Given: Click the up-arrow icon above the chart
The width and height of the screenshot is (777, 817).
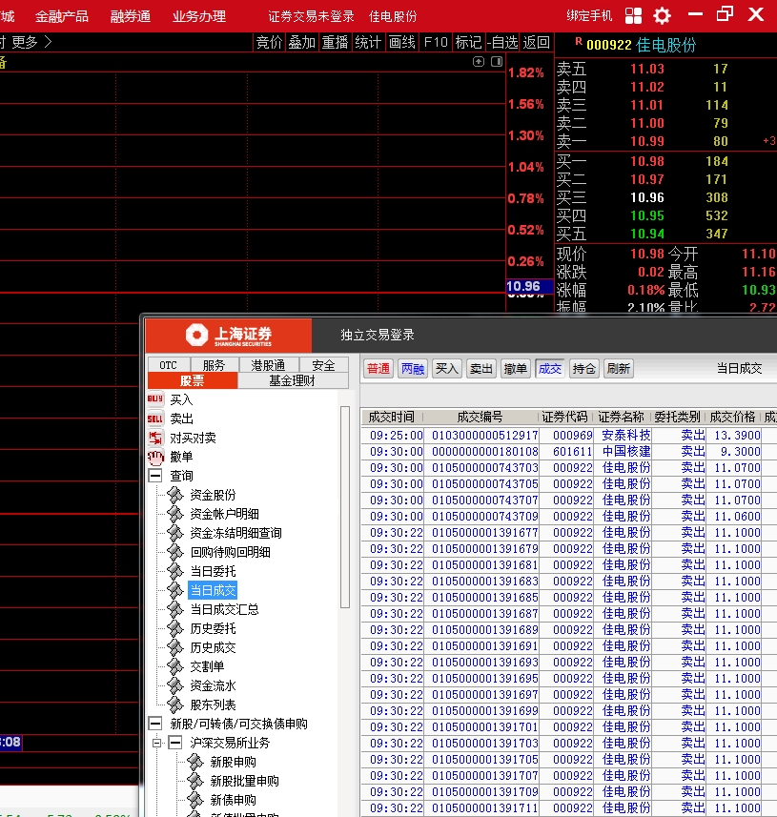Looking at the screenshot, I should click(x=479, y=62).
